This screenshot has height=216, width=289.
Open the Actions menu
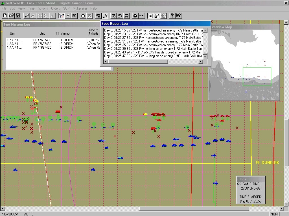43,8
